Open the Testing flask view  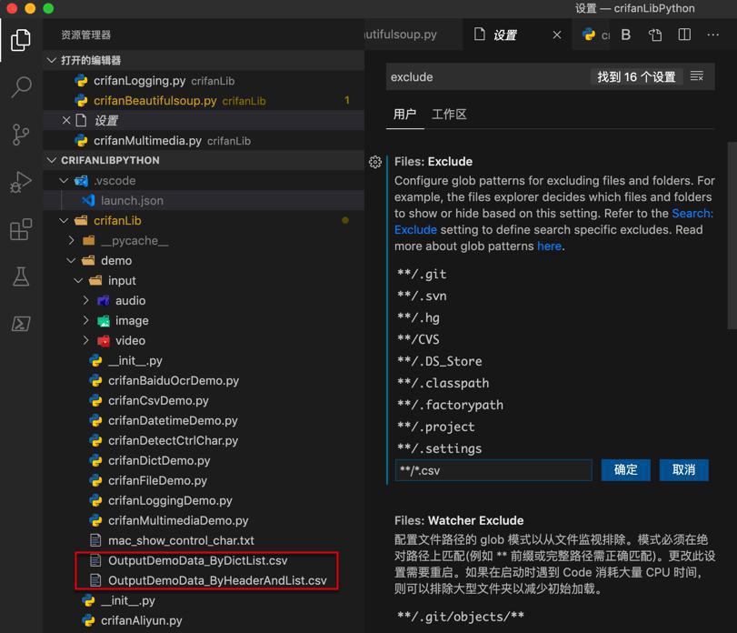pyautogui.click(x=21, y=276)
